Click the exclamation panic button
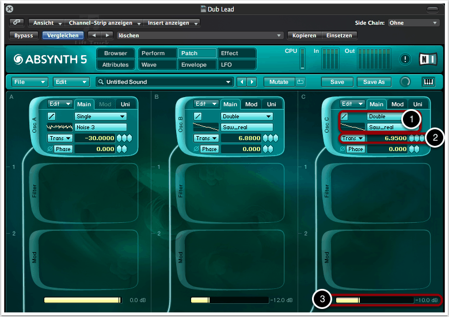This screenshot has width=449, height=317. [x=405, y=59]
